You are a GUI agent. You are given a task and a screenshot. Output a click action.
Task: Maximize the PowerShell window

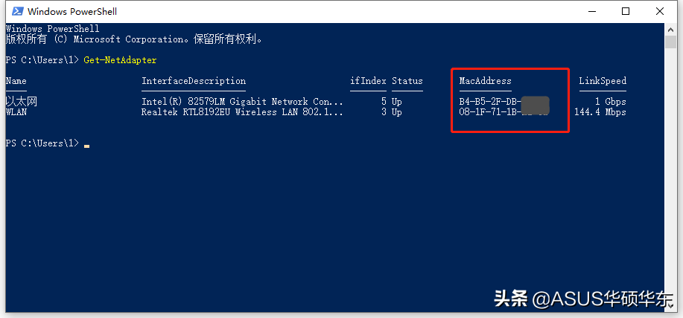coord(625,11)
